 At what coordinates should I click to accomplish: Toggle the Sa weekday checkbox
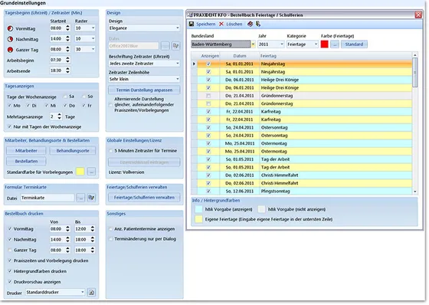coord(65,97)
